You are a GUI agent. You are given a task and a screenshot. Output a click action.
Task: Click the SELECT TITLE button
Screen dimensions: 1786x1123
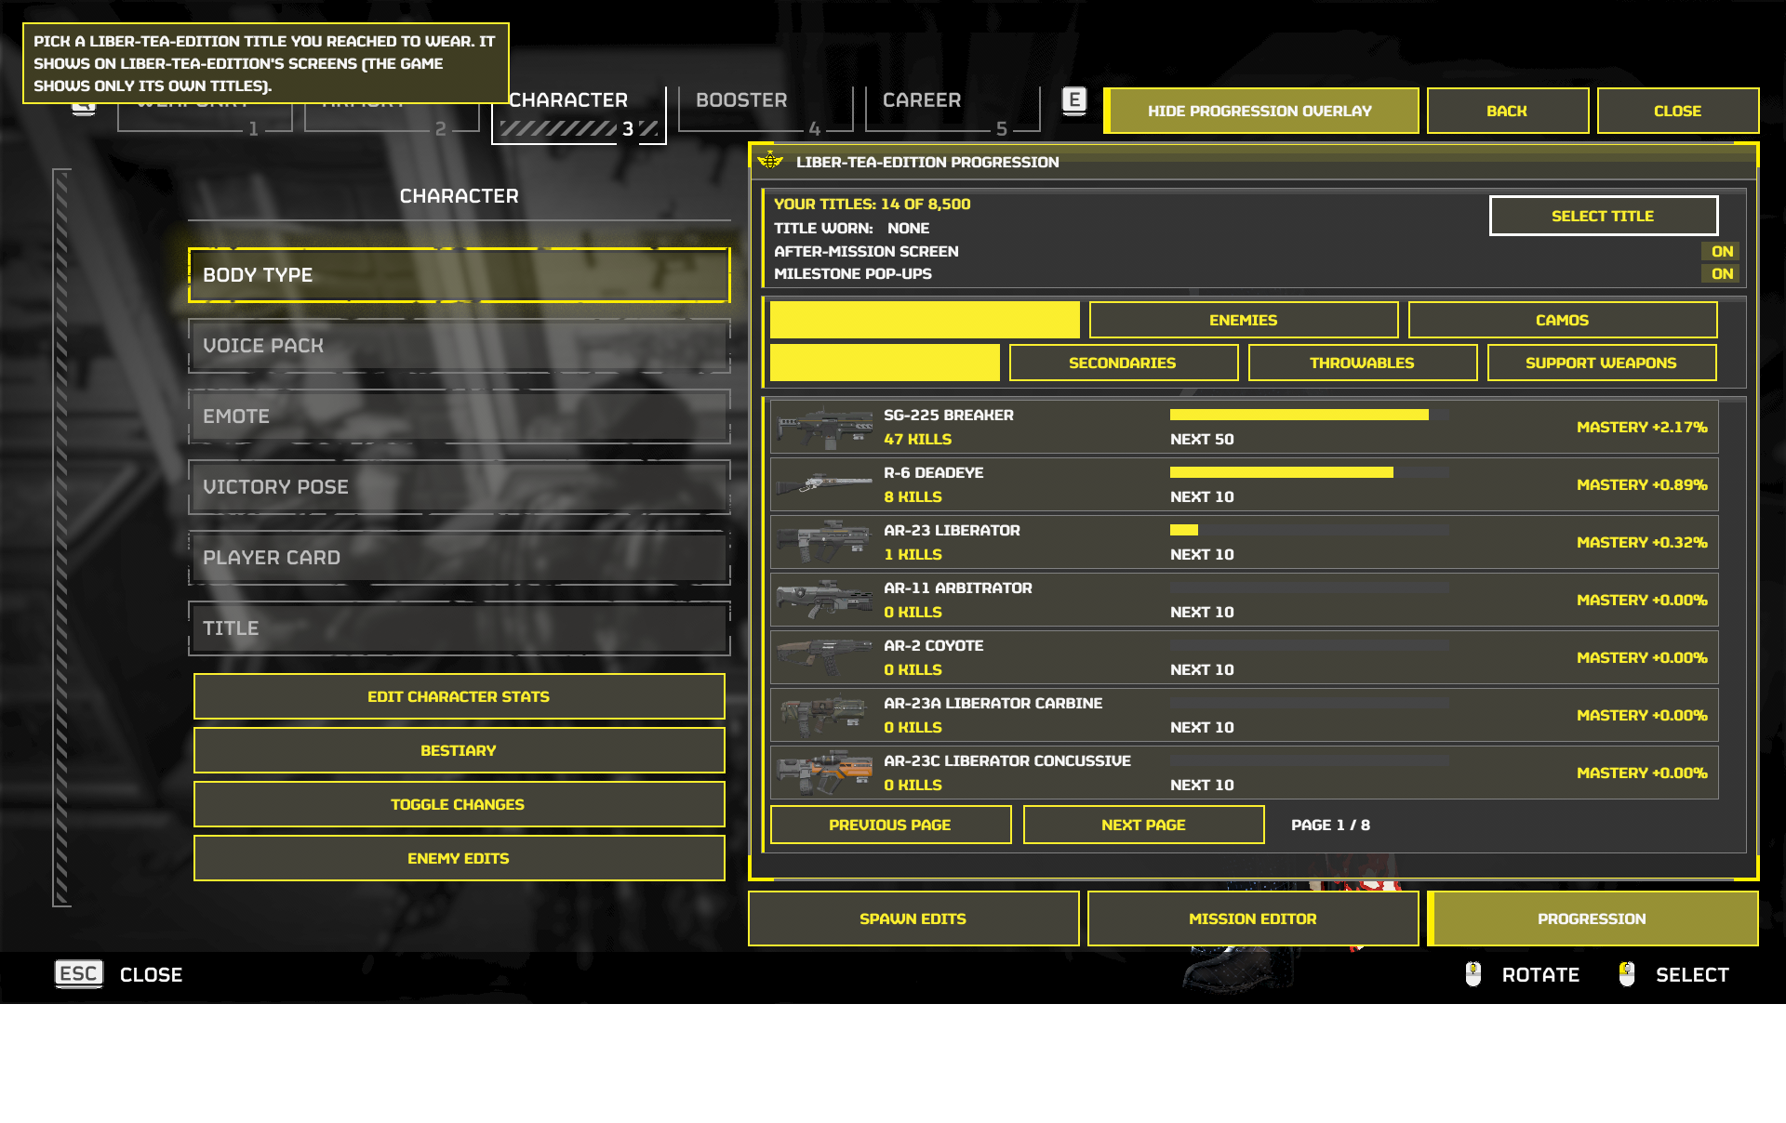point(1604,216)
